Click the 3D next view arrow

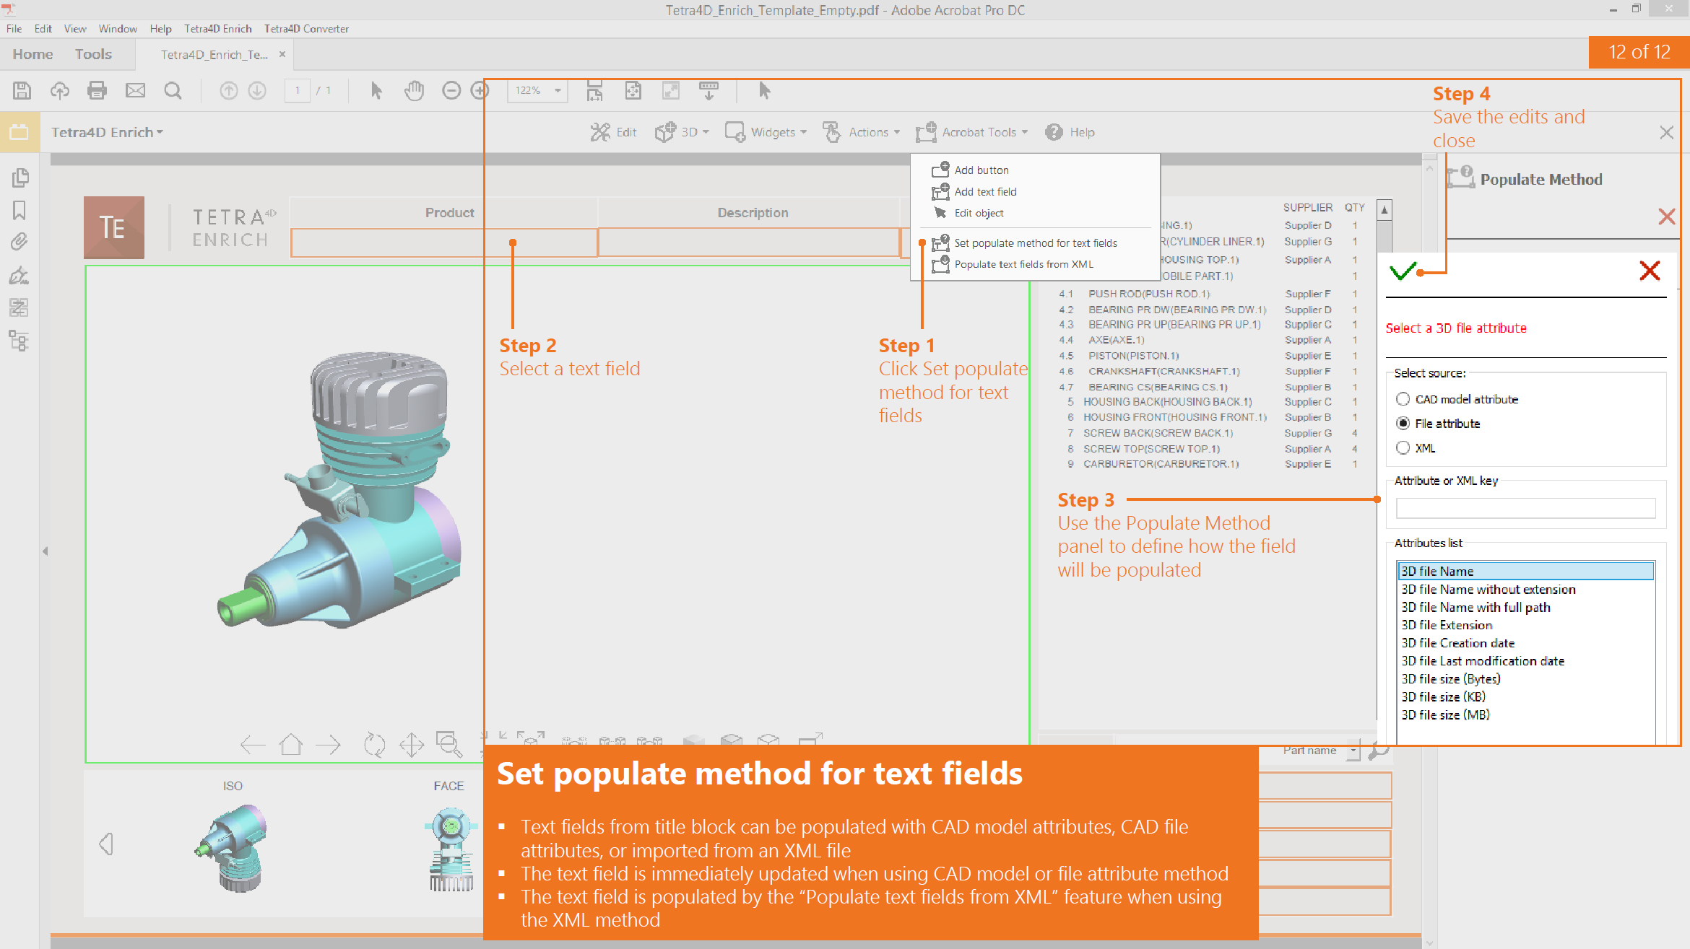329,744
